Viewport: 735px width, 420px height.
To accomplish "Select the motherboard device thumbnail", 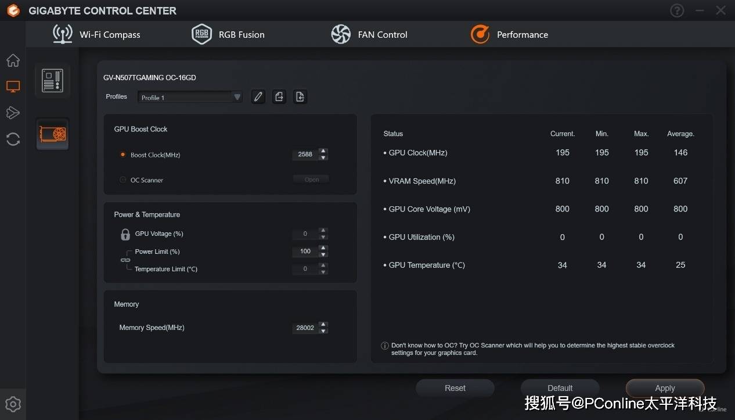I will pos(52,81).
